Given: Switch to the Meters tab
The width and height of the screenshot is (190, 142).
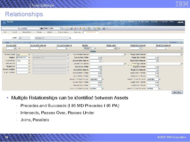Looking at the screenshot, I should click(50, 32).
